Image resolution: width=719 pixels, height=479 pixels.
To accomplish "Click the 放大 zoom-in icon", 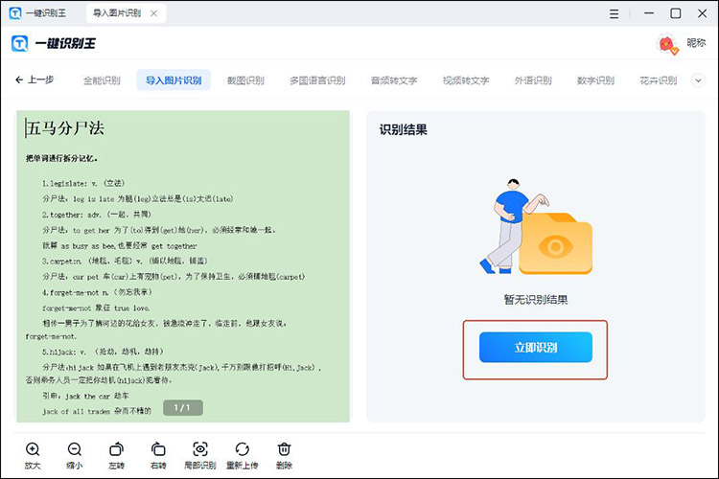I will [x=33, y=449].
